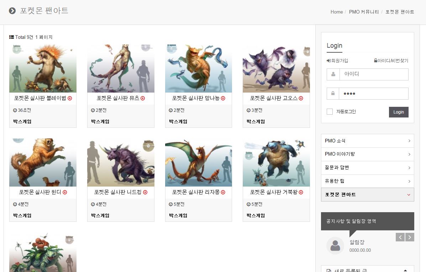
Task: Click the 알림장 user avatar icon
Action: 335,246
